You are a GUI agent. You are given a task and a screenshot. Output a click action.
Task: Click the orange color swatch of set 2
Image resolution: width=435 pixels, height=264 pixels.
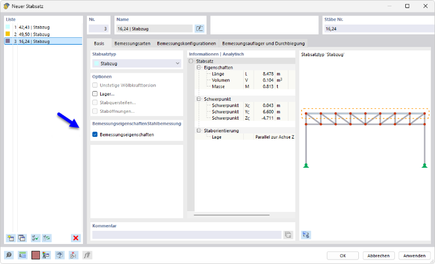8,34
